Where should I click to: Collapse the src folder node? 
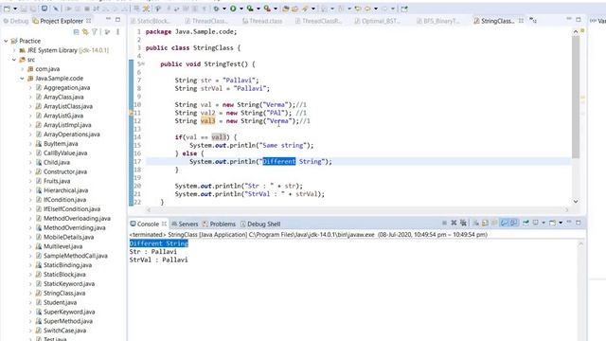14,60
